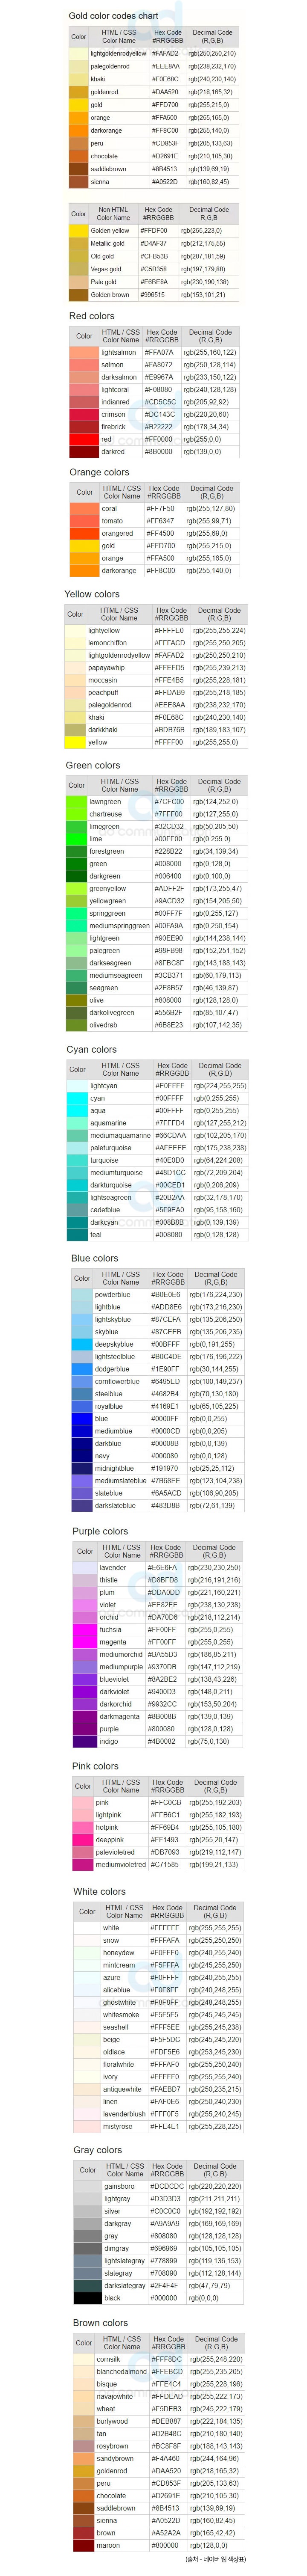Click the "Purple colors" heading

(x=101, y=1531)
